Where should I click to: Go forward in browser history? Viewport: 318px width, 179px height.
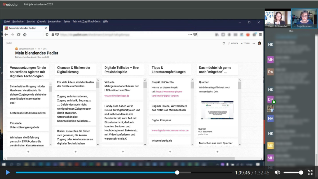(12, 35)
